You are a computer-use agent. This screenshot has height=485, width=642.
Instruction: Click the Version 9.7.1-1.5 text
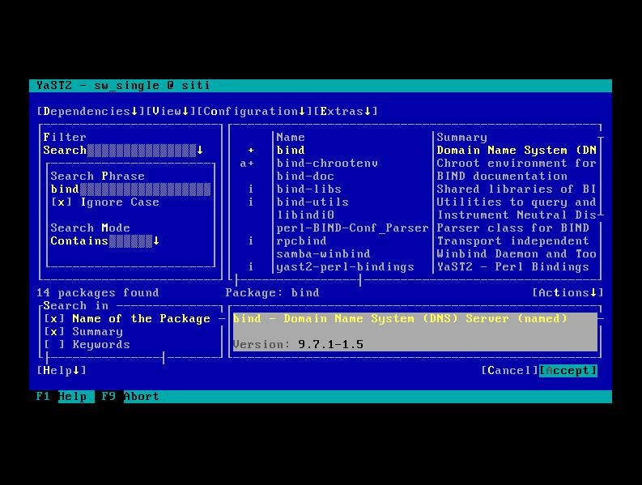point(298,344)
